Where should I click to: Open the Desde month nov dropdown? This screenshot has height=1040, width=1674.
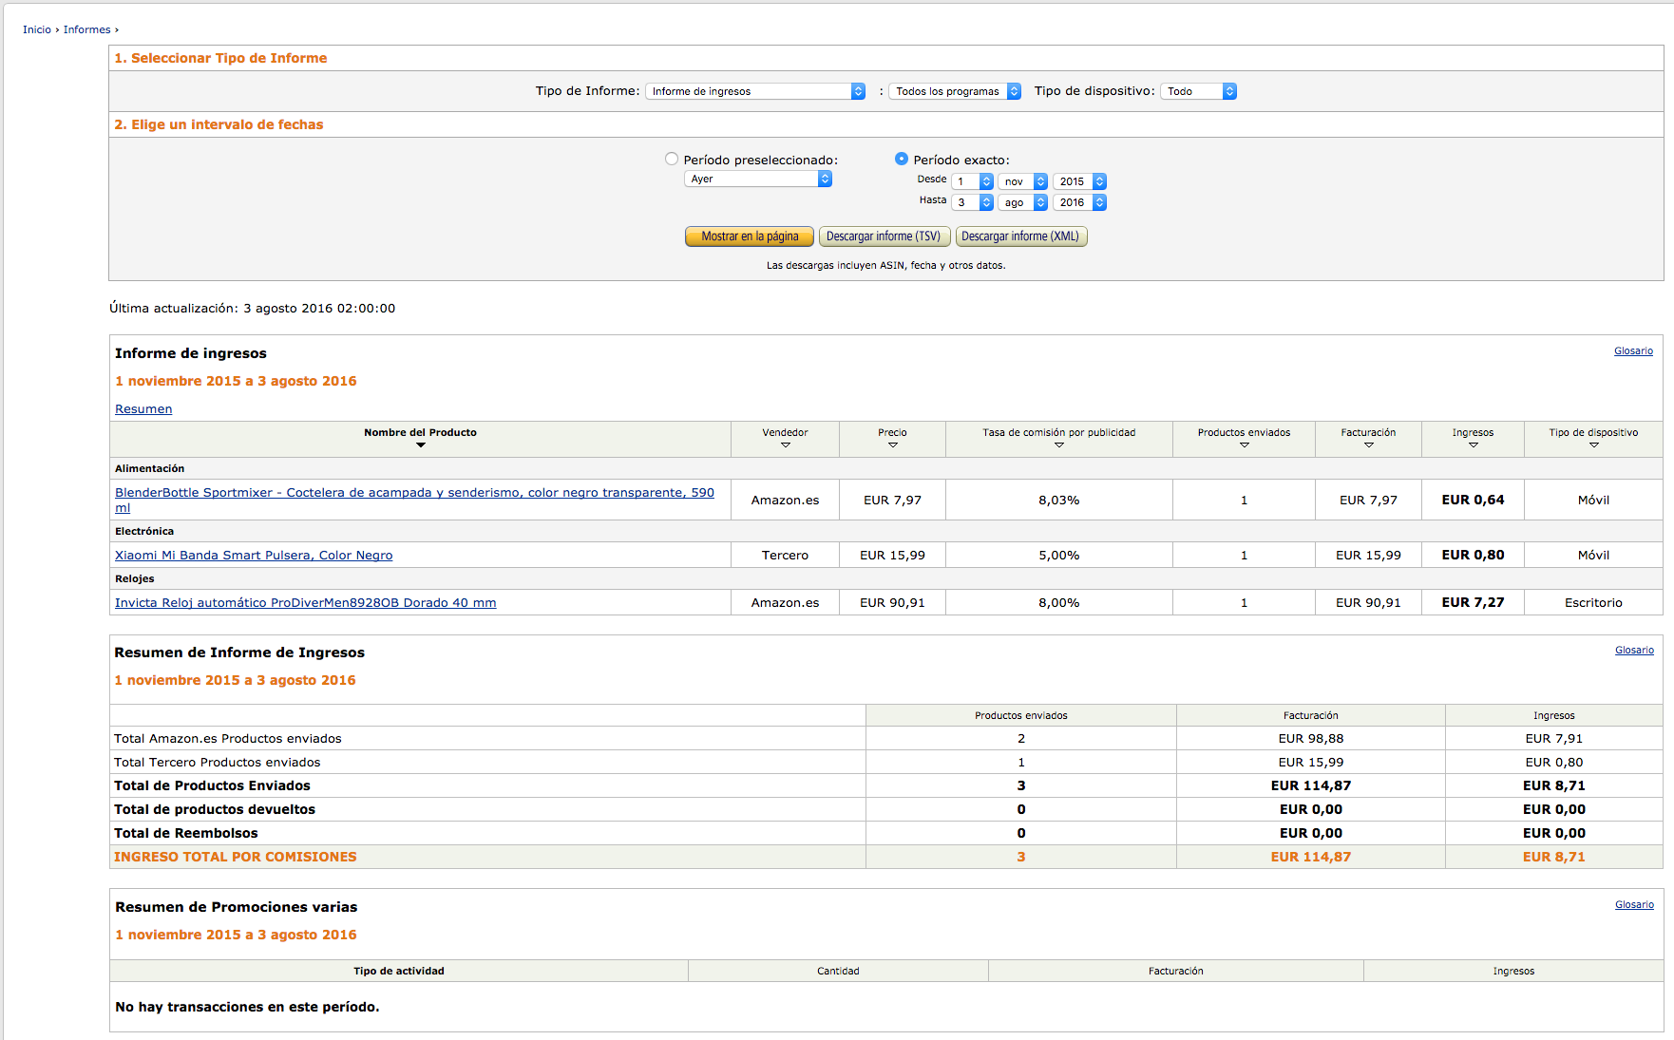(x=1022, y=181)
